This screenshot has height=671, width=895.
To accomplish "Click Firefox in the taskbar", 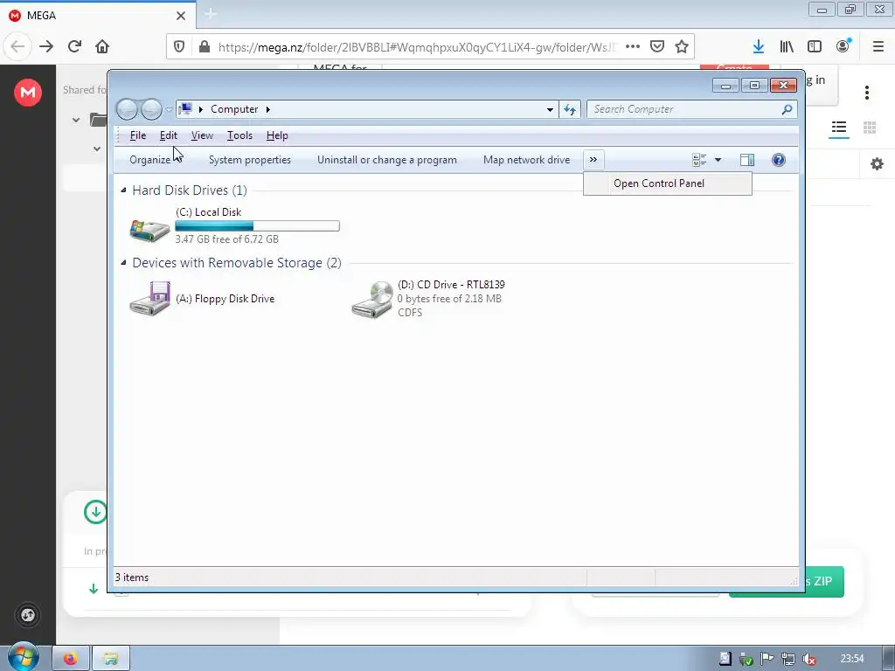I will (71, 659).
